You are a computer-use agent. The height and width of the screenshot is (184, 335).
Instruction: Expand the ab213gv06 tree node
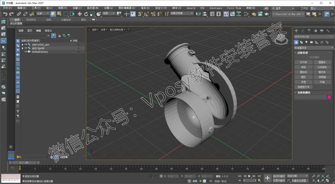pyautogui.click(x=23, y=48)
